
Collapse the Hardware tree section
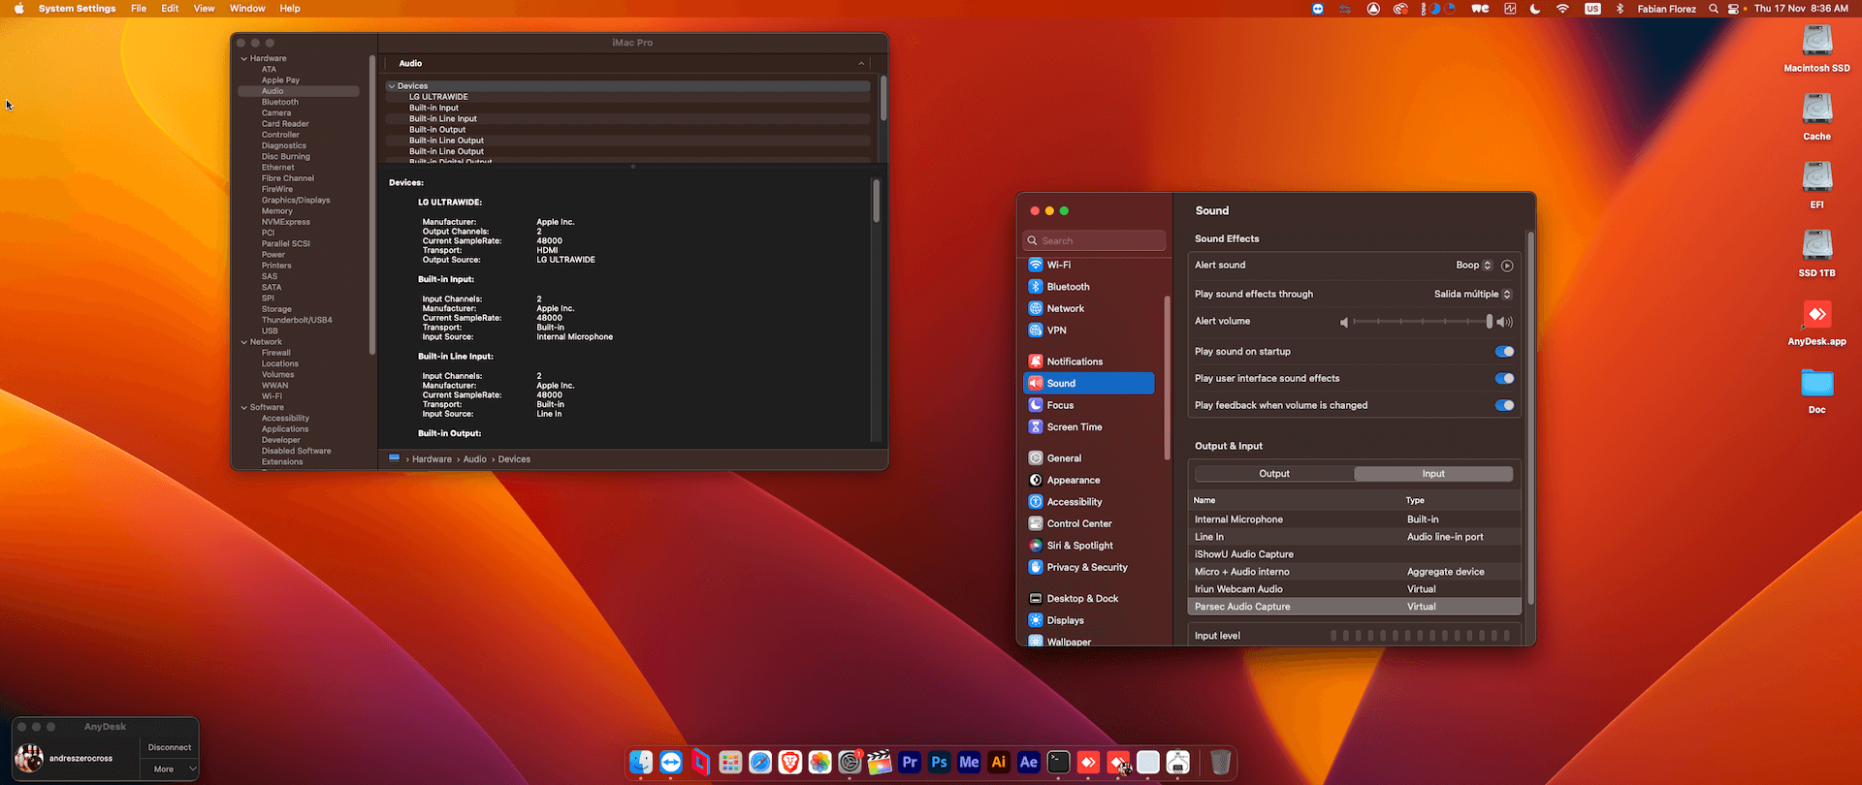click(x=244, y=59)
